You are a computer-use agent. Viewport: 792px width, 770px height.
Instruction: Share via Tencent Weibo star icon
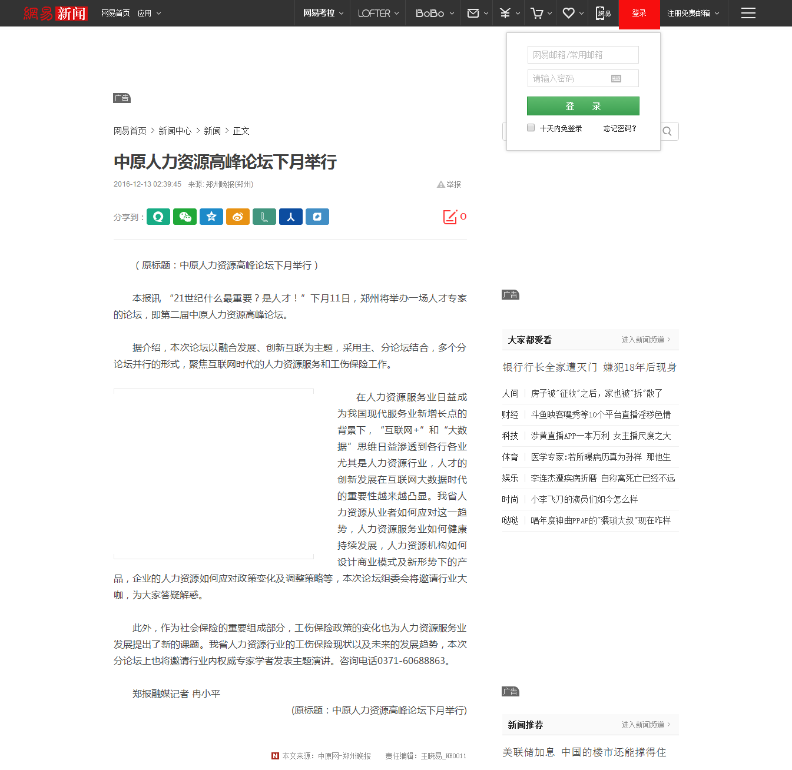tap(211, 217)
